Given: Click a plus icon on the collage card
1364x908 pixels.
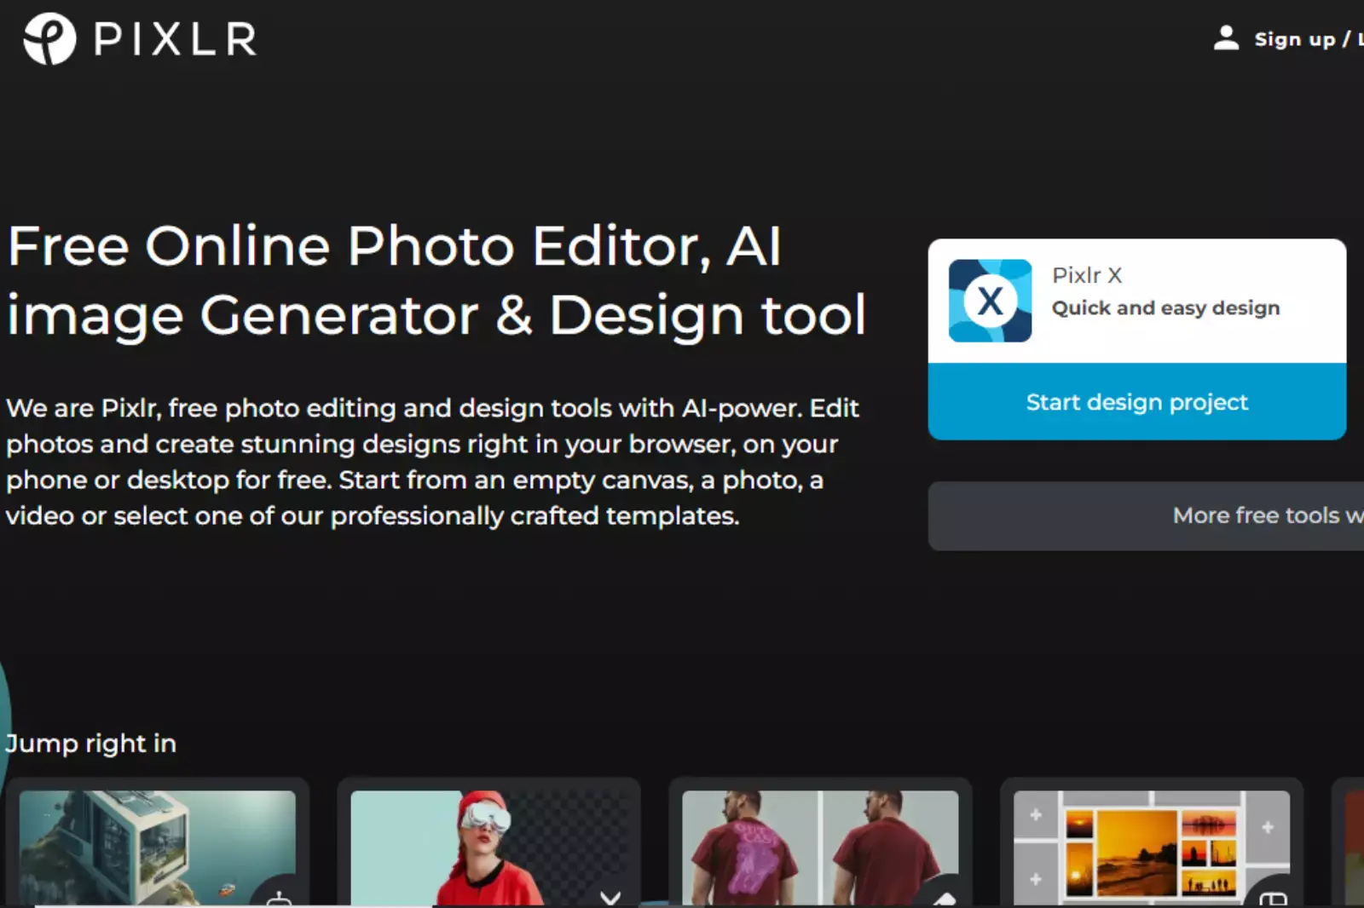Looking at the screenshot, I should (1035, 815).
